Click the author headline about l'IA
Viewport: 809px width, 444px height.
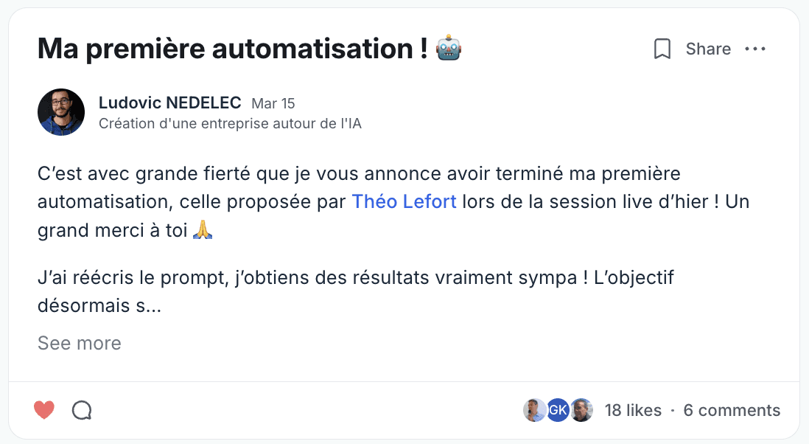[x=230, y=124]
